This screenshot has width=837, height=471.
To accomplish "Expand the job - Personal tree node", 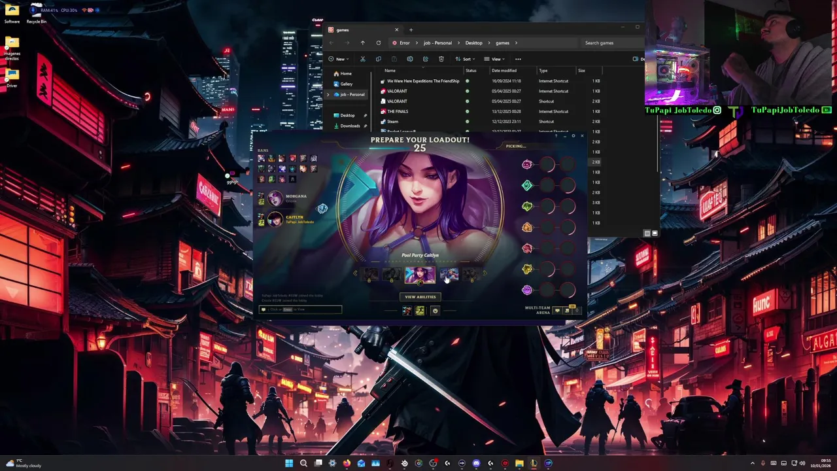I will (x=328, y=94).
